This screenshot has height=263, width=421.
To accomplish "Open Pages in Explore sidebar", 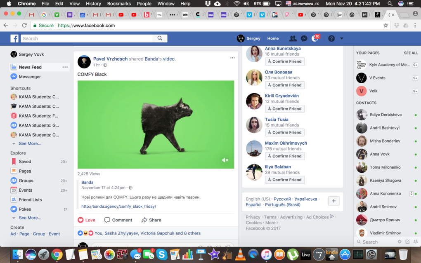I will [x=25, y=171].
